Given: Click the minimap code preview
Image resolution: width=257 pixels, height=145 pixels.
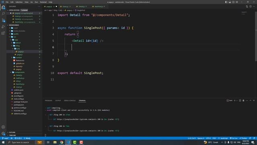Looking at the screenshot, I should [244, 13].
